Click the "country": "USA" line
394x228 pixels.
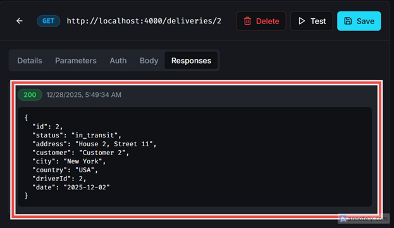point(65,170)
